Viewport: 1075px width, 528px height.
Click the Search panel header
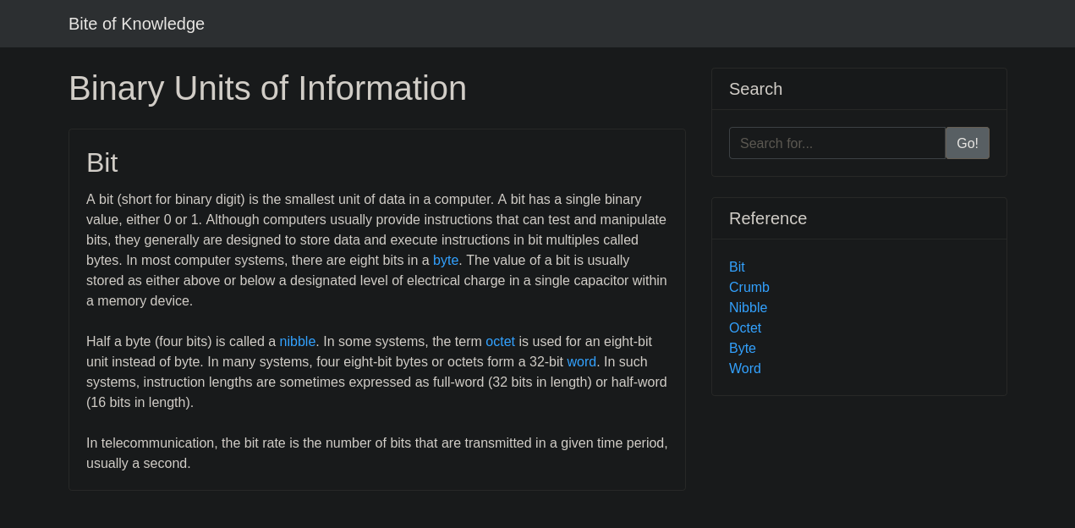pos(755,89)
